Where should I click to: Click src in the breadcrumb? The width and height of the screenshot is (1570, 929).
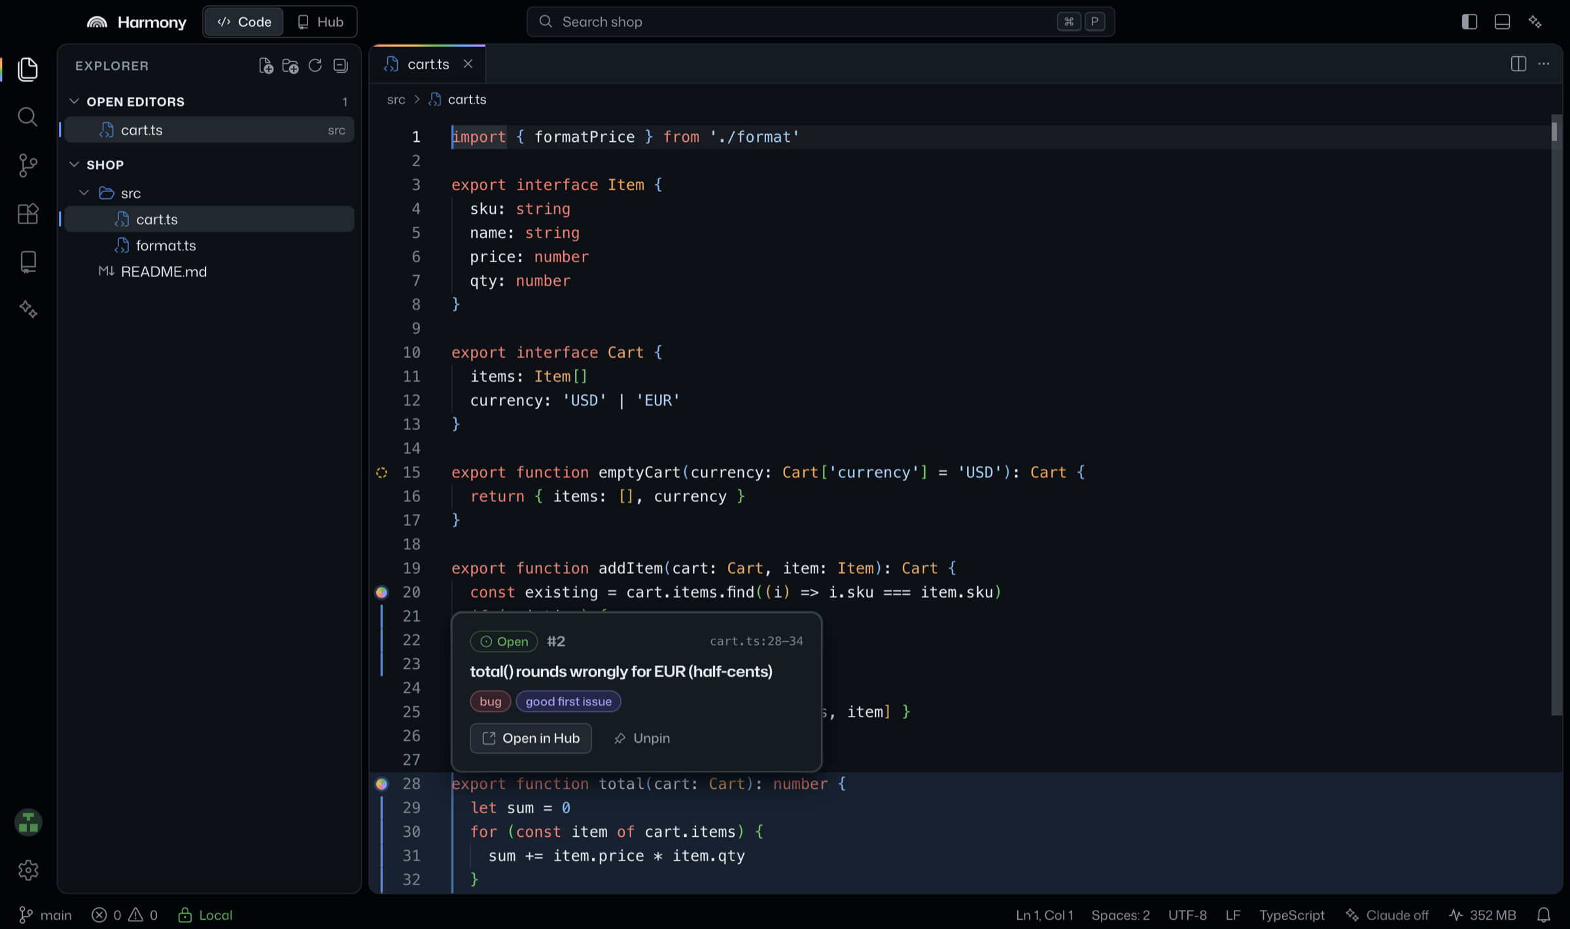click(x=396, y=99)
